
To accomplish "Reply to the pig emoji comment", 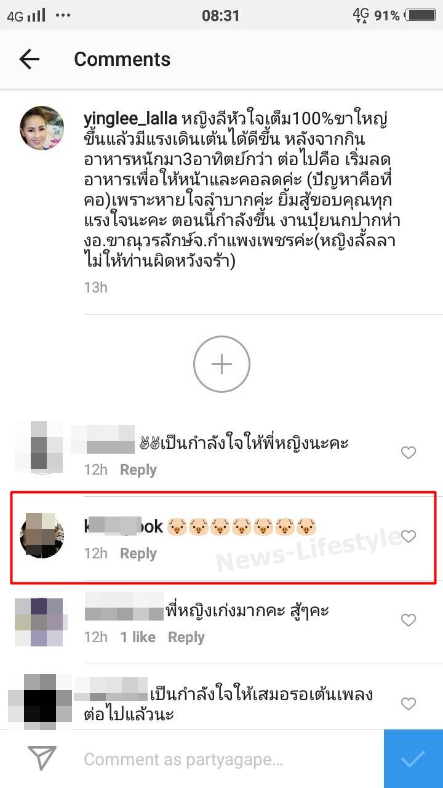I will pyautogui.click(x=138, y=553).
